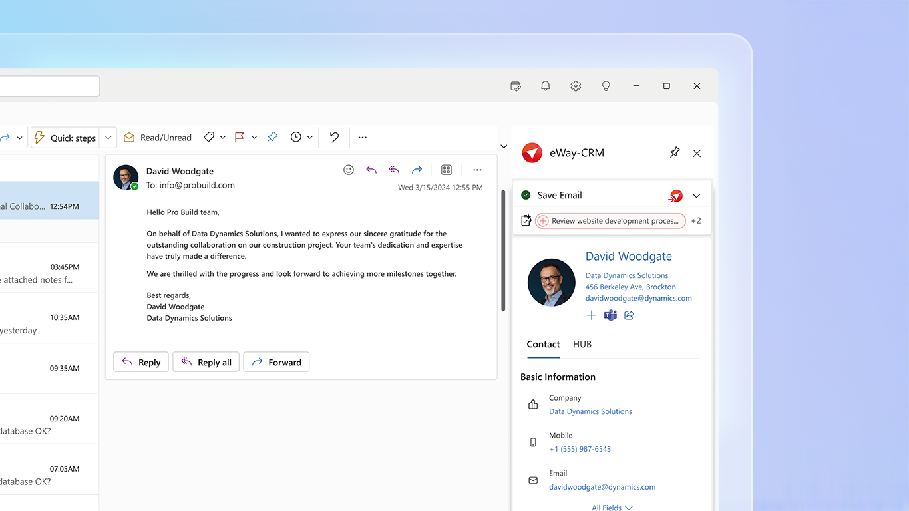Collapse the Save Email section
The width and height of the screenshot is (909, 511).
click(696, 195)
